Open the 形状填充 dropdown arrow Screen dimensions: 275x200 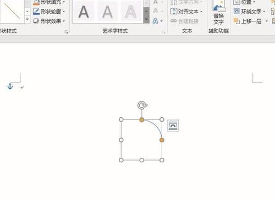64,2
